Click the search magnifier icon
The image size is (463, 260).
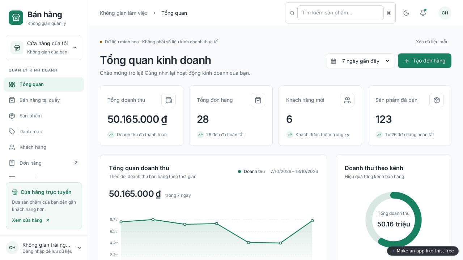pos(292,13)
